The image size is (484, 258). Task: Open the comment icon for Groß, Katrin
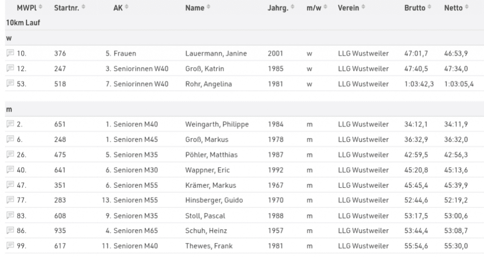click(10, 69)
